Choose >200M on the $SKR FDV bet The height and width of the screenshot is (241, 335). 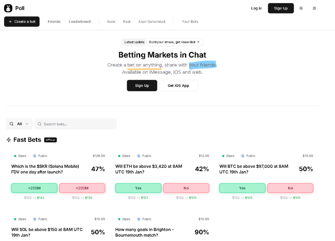[x=34, y=188]
